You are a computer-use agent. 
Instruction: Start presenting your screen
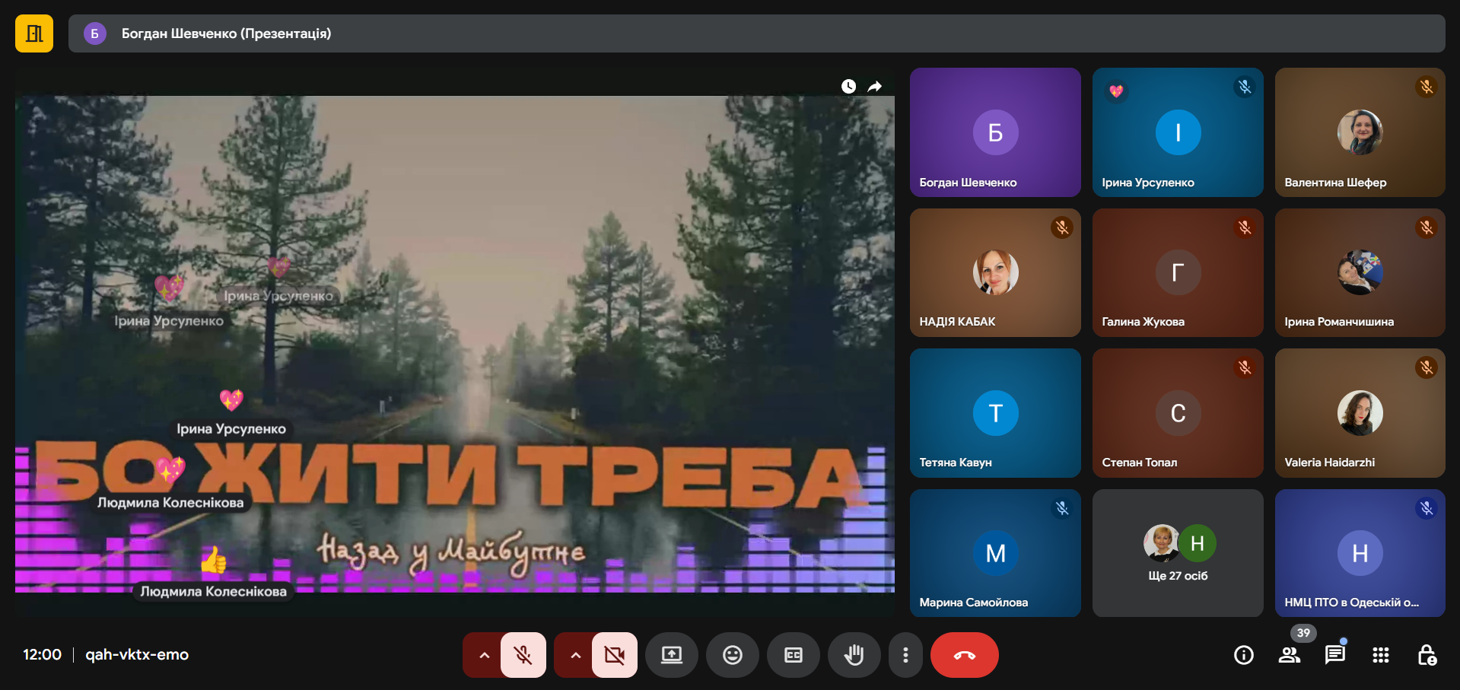click(671, 655)
